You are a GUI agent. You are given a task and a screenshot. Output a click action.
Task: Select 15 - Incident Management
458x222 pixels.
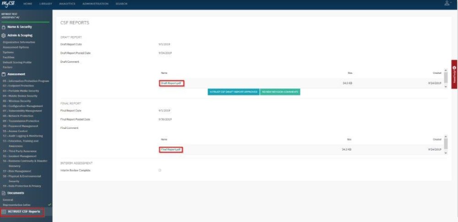point(20,156)
